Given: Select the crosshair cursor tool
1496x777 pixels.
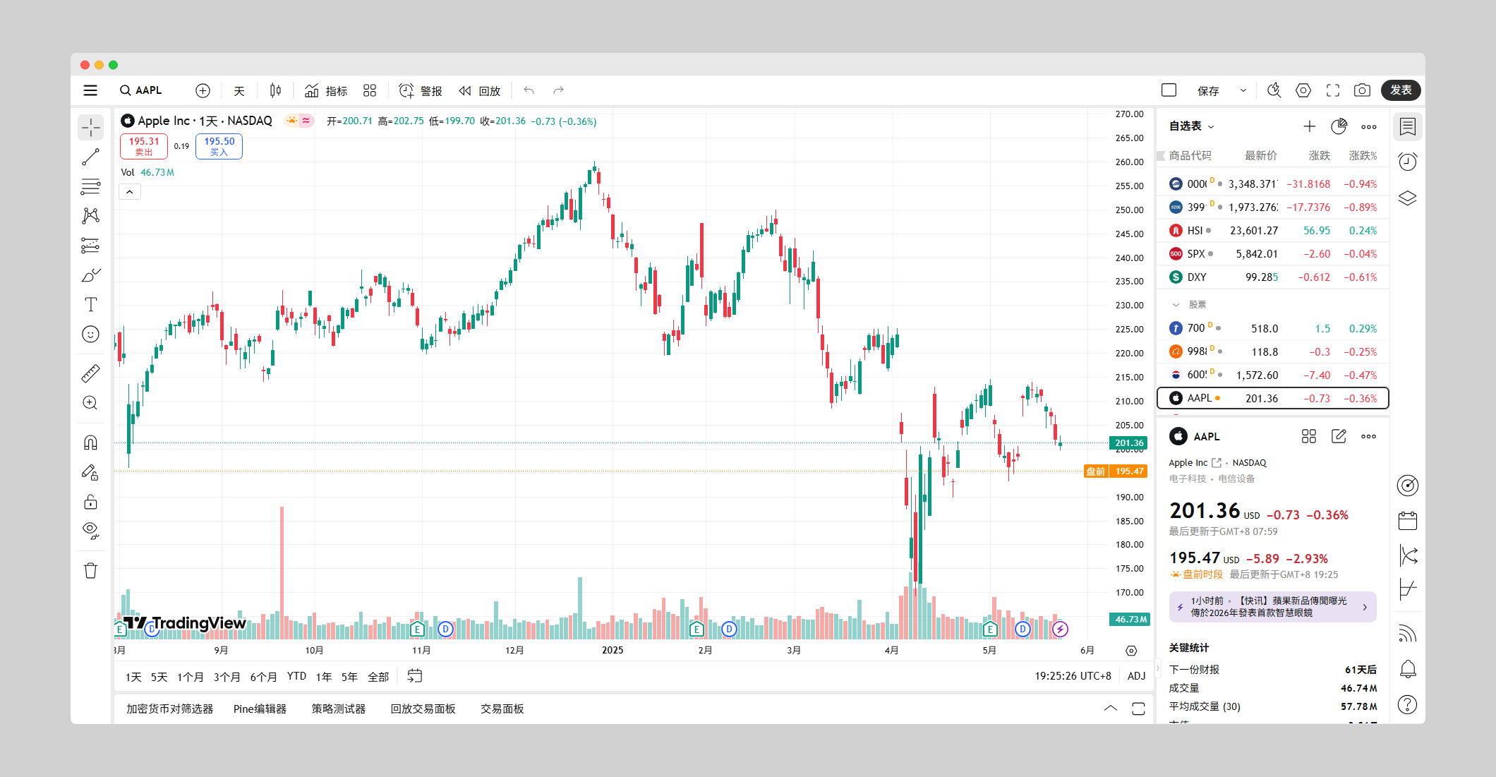Looking at the screenshot, I should coord(91,128).
